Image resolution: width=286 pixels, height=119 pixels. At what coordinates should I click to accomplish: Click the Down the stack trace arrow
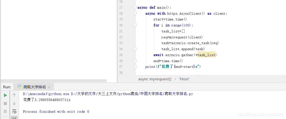click(x=14, y=103)
